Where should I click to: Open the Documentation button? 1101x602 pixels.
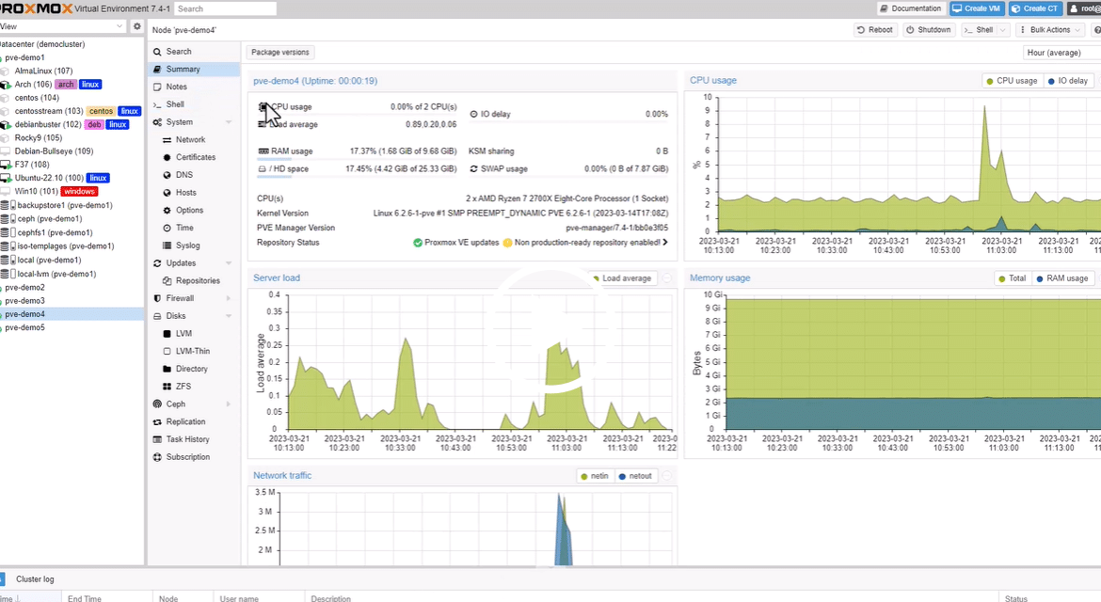[x=910, y=8]
